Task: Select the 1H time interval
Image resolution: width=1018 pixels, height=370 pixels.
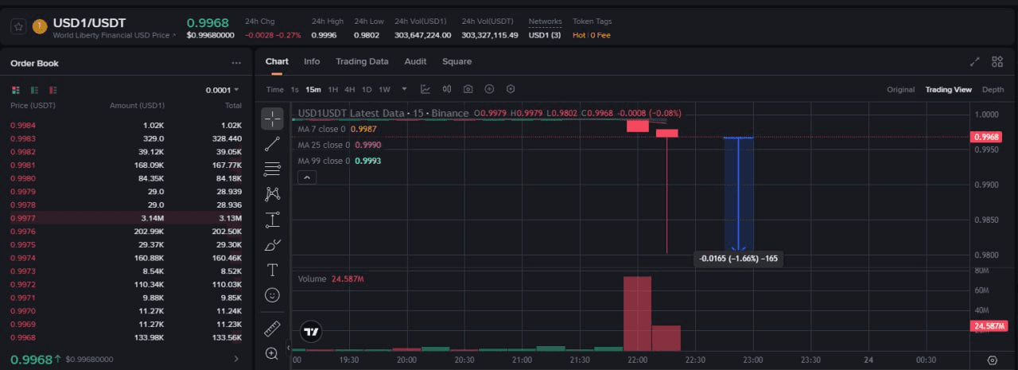Action: (333, 90)
